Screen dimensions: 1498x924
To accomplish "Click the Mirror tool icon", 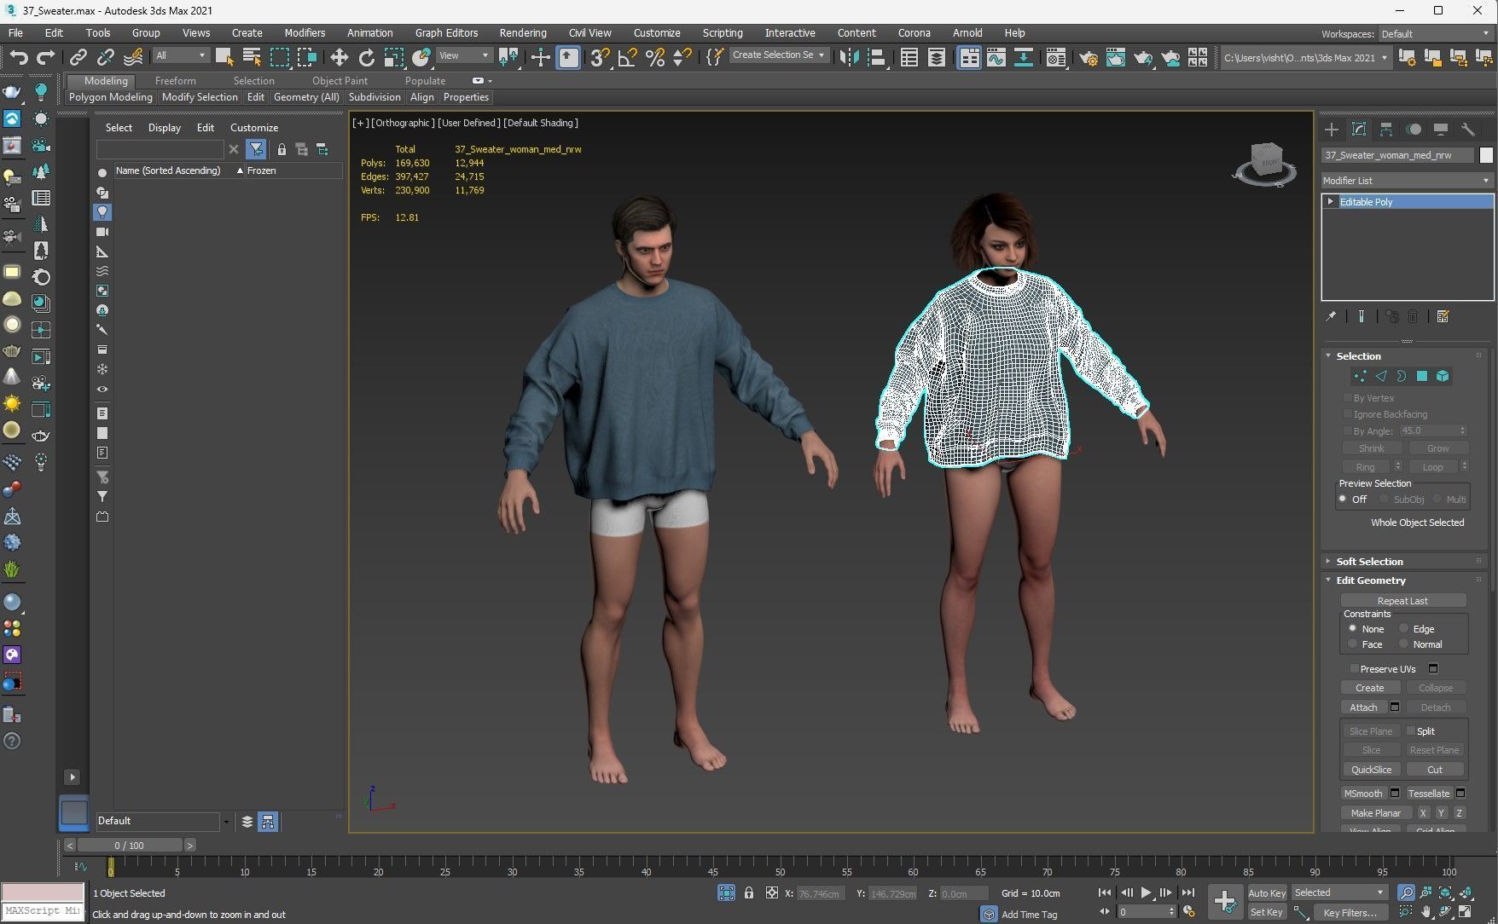I will (850, 57).
